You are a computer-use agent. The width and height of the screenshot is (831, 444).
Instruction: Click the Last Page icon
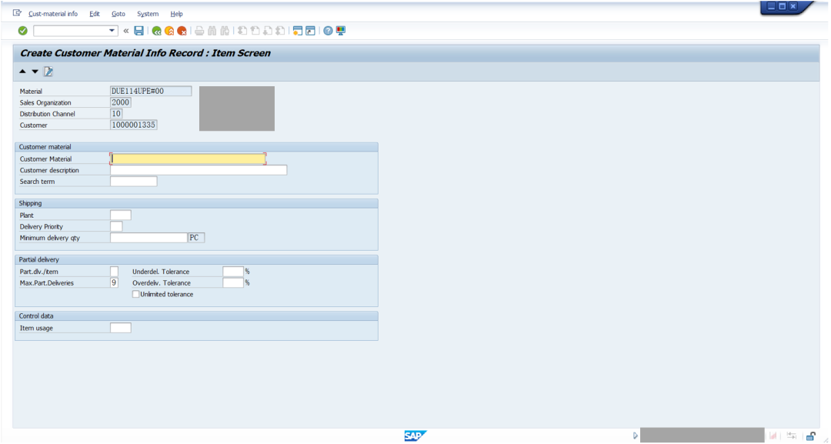click(280, 31)
